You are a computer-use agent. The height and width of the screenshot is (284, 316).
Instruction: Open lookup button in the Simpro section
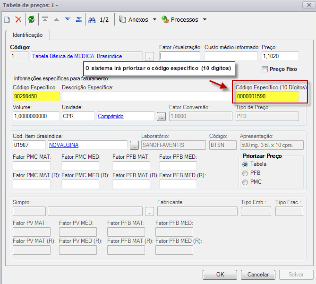149,211
